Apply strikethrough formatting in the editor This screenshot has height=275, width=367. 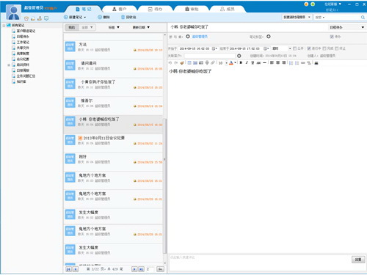tap(258, 63)
